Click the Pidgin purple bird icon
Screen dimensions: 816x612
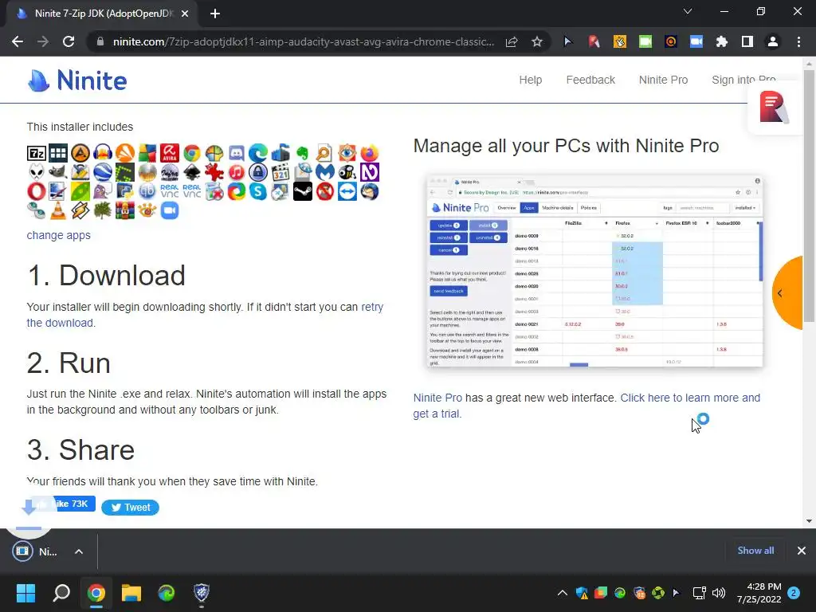pos(103,191)
